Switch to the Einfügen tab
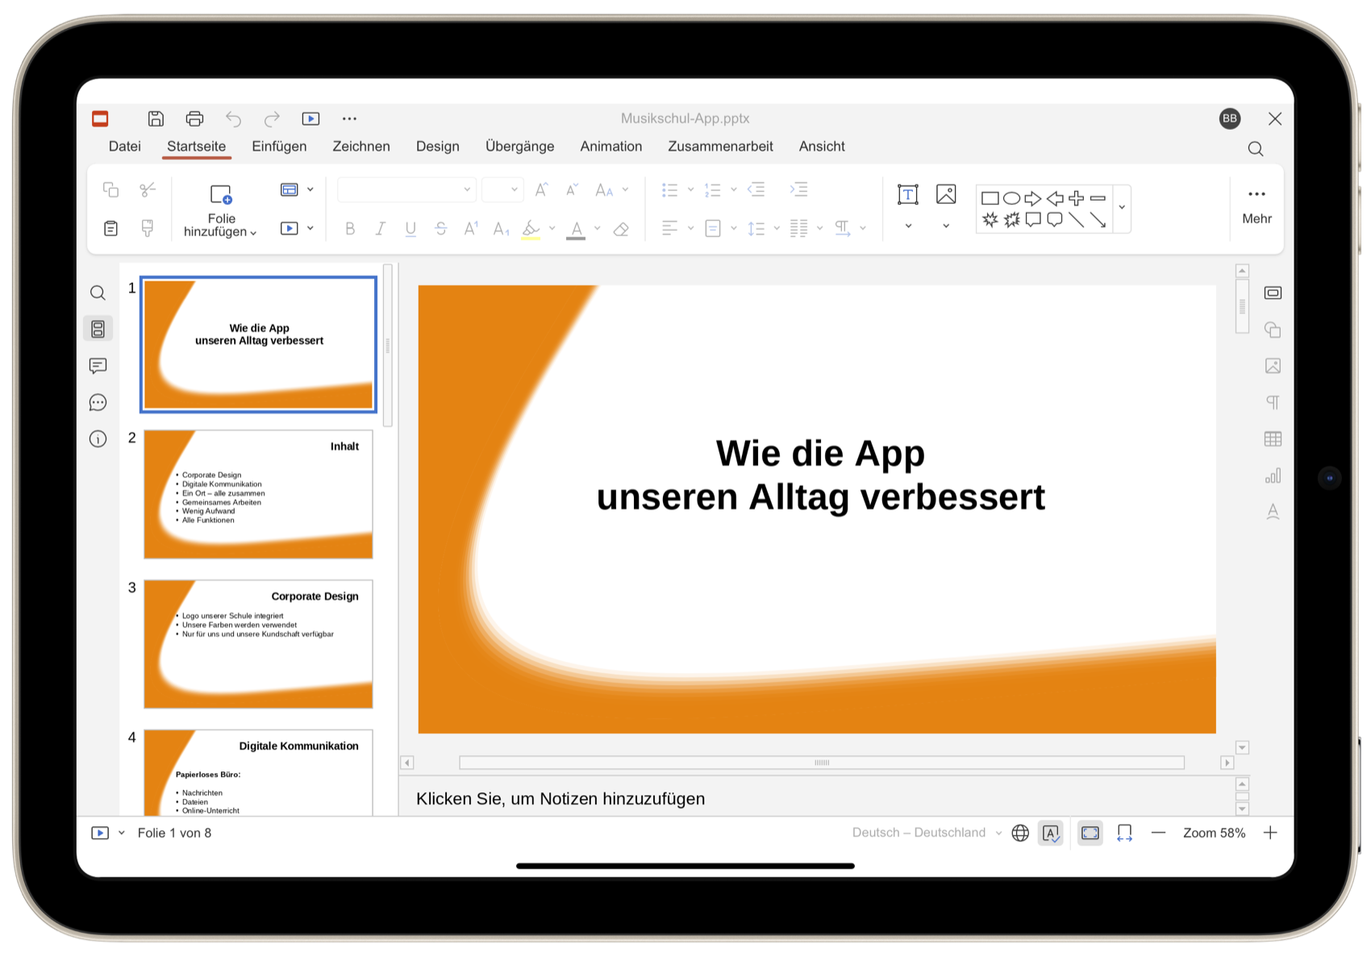1371x956 pixels. tap(279, 146)
